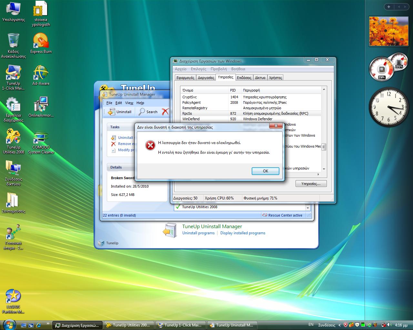The image size is (413, 330).
Task: Switch to the Διεργασίες tab
Action: tap(206, 78)
